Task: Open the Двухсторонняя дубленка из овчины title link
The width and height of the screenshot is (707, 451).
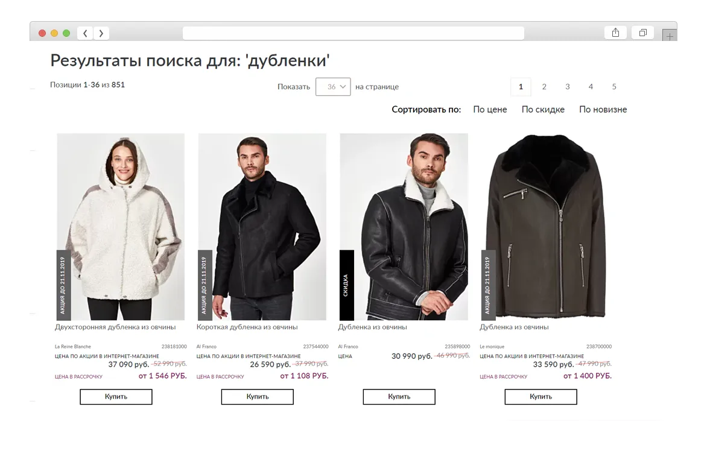Action: (x=115, y=327)
